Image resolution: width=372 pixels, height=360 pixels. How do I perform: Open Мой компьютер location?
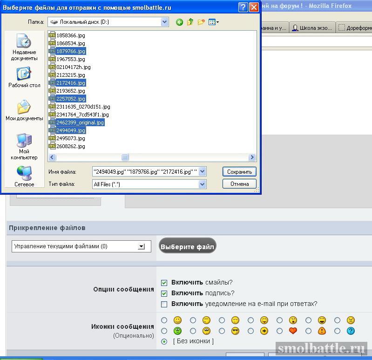tap(24, 146)
